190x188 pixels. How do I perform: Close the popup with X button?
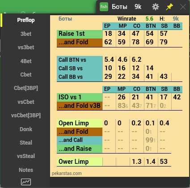coord(183,7)
